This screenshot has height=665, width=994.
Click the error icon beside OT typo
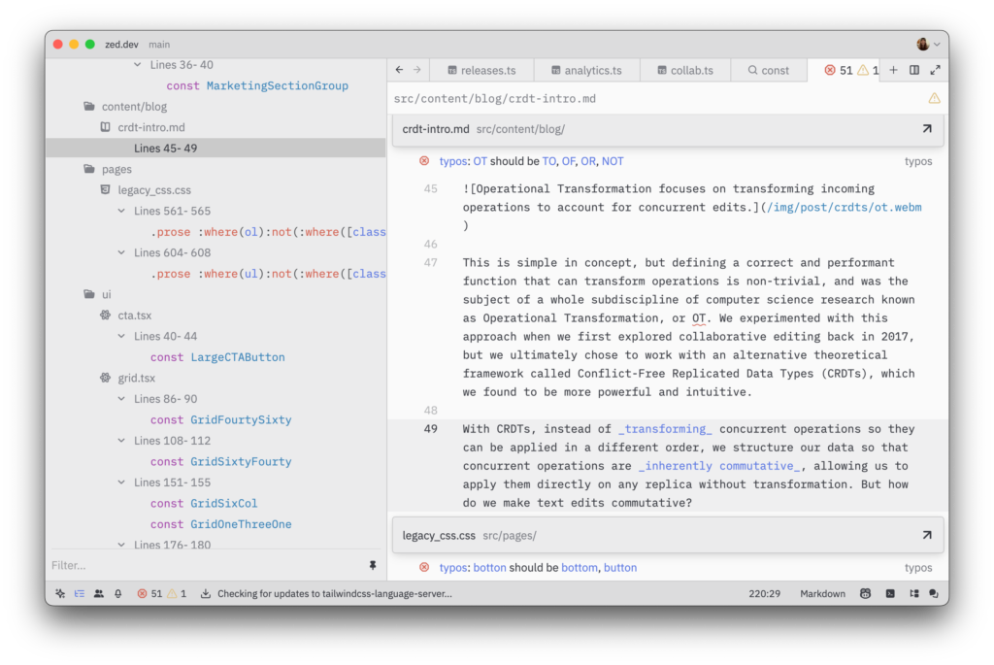(424, 161)
